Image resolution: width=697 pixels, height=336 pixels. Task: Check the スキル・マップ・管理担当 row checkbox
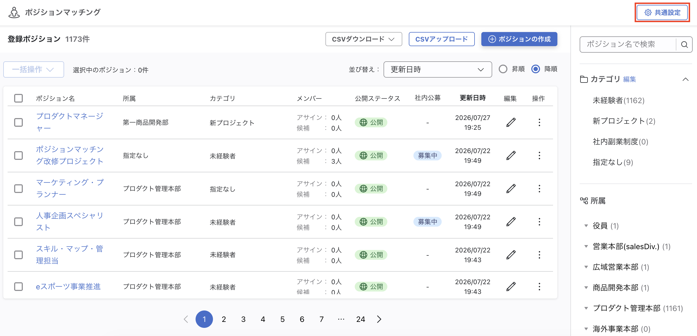click(x=18, y=255)
